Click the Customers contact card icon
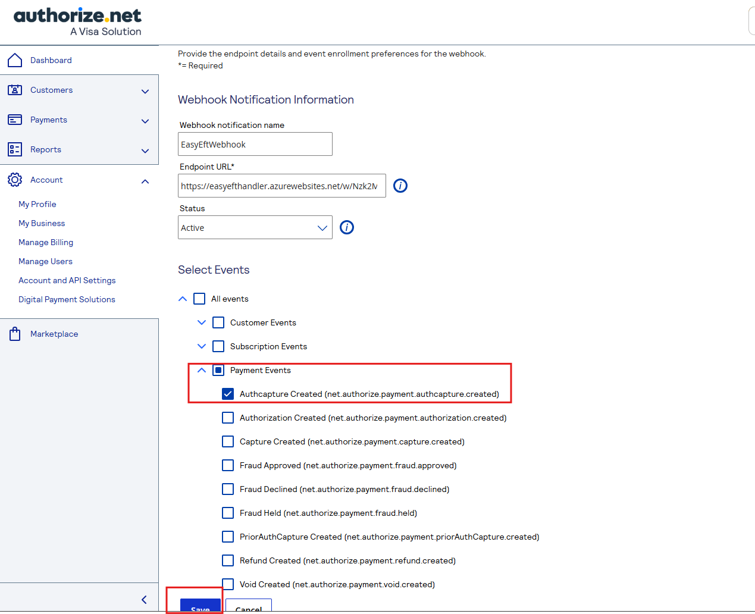The image size is (755, 614). (x=15, y=90)
